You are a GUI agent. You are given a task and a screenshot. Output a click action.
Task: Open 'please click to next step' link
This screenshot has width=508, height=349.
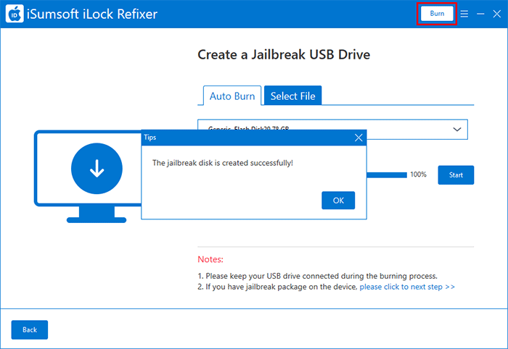[407, 287]
